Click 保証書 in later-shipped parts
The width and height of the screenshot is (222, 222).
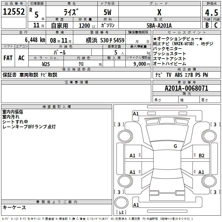[9, 75]
